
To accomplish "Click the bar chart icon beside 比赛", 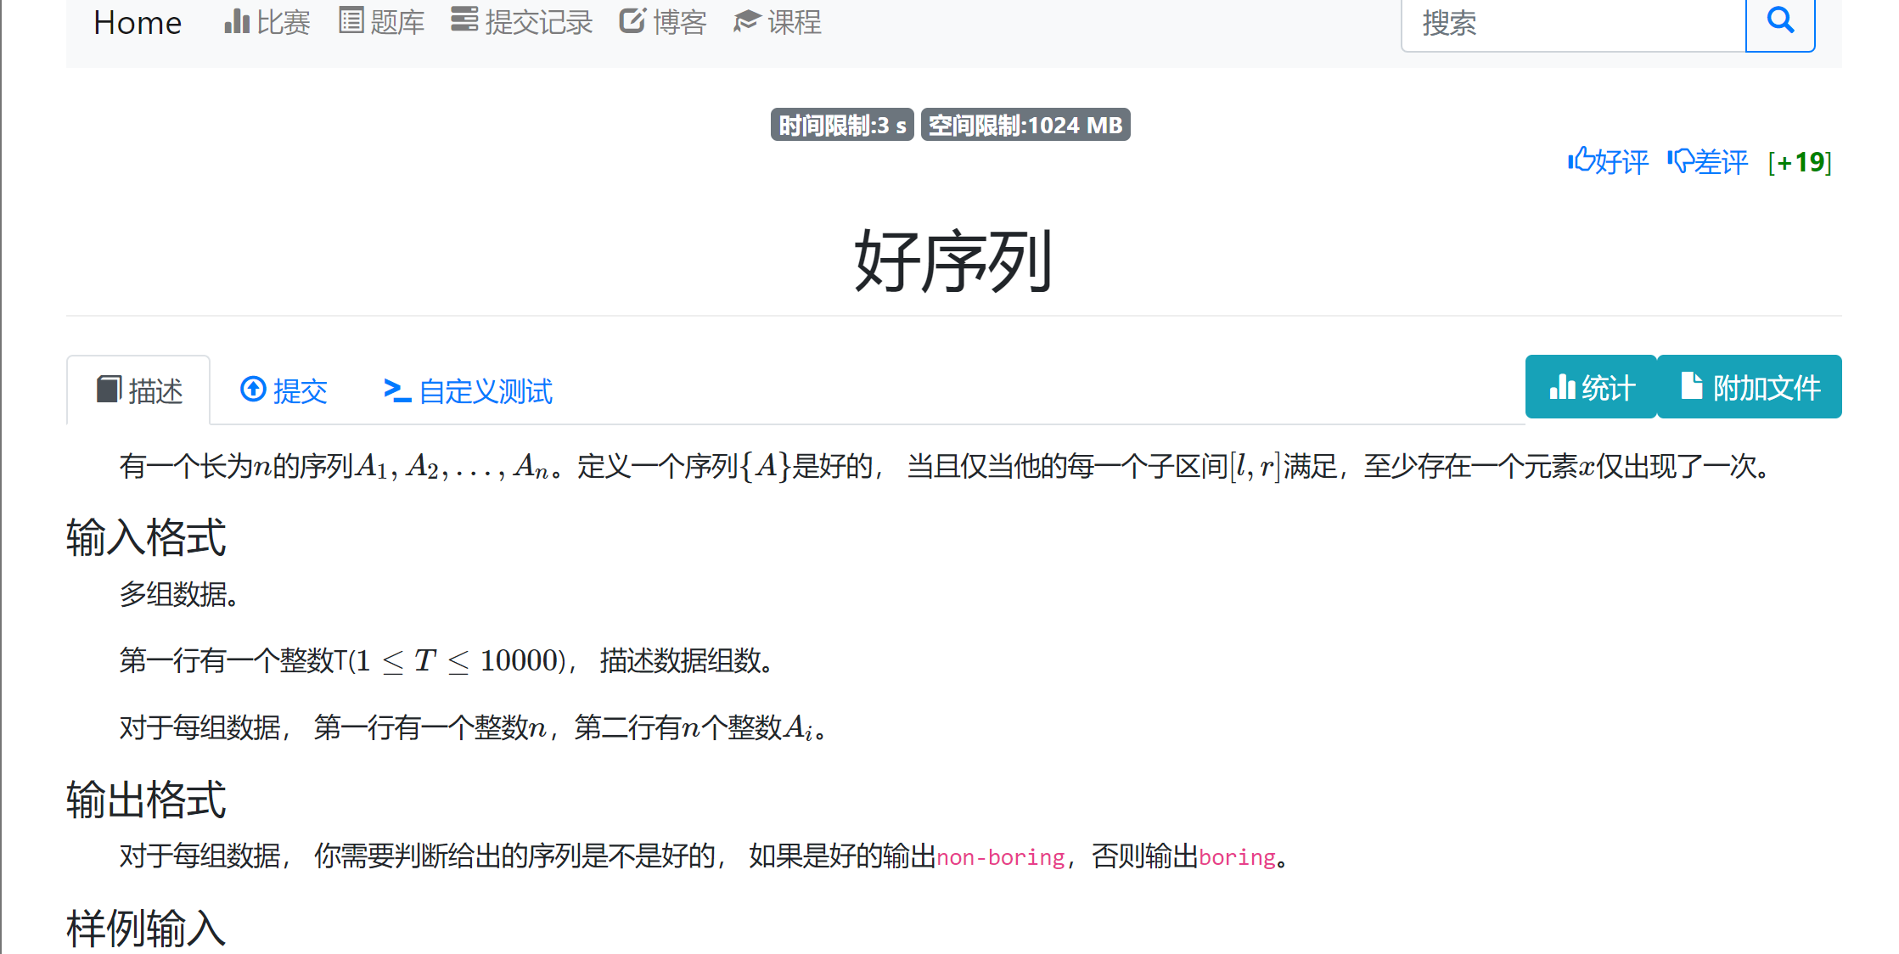I will pos(236,20).
